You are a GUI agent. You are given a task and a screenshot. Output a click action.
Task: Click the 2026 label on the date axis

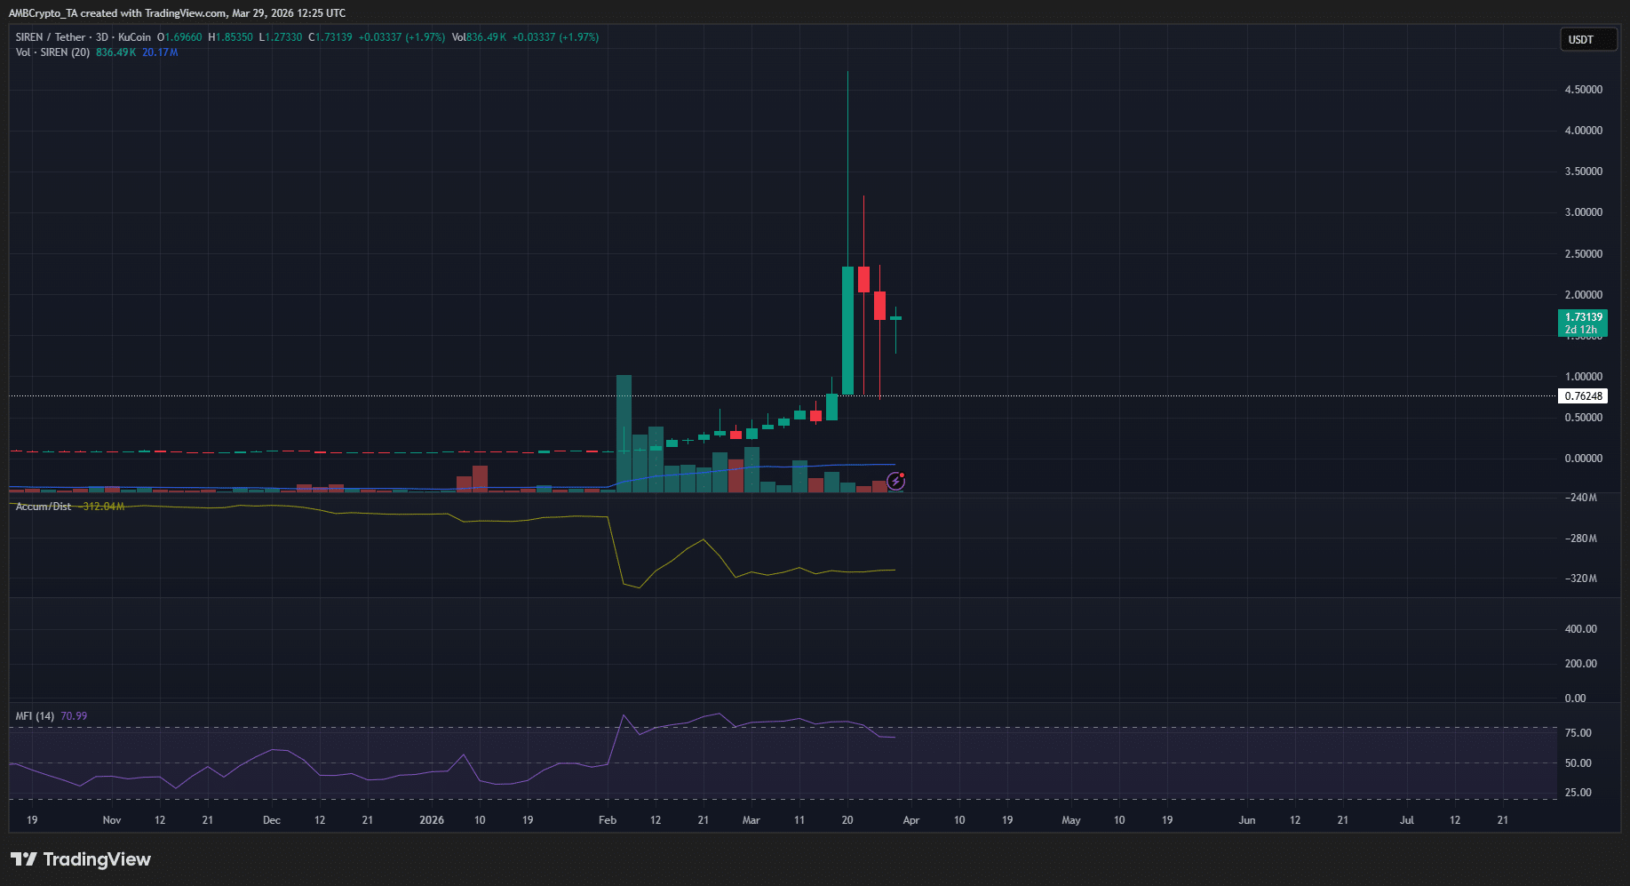tap(432, 819)
